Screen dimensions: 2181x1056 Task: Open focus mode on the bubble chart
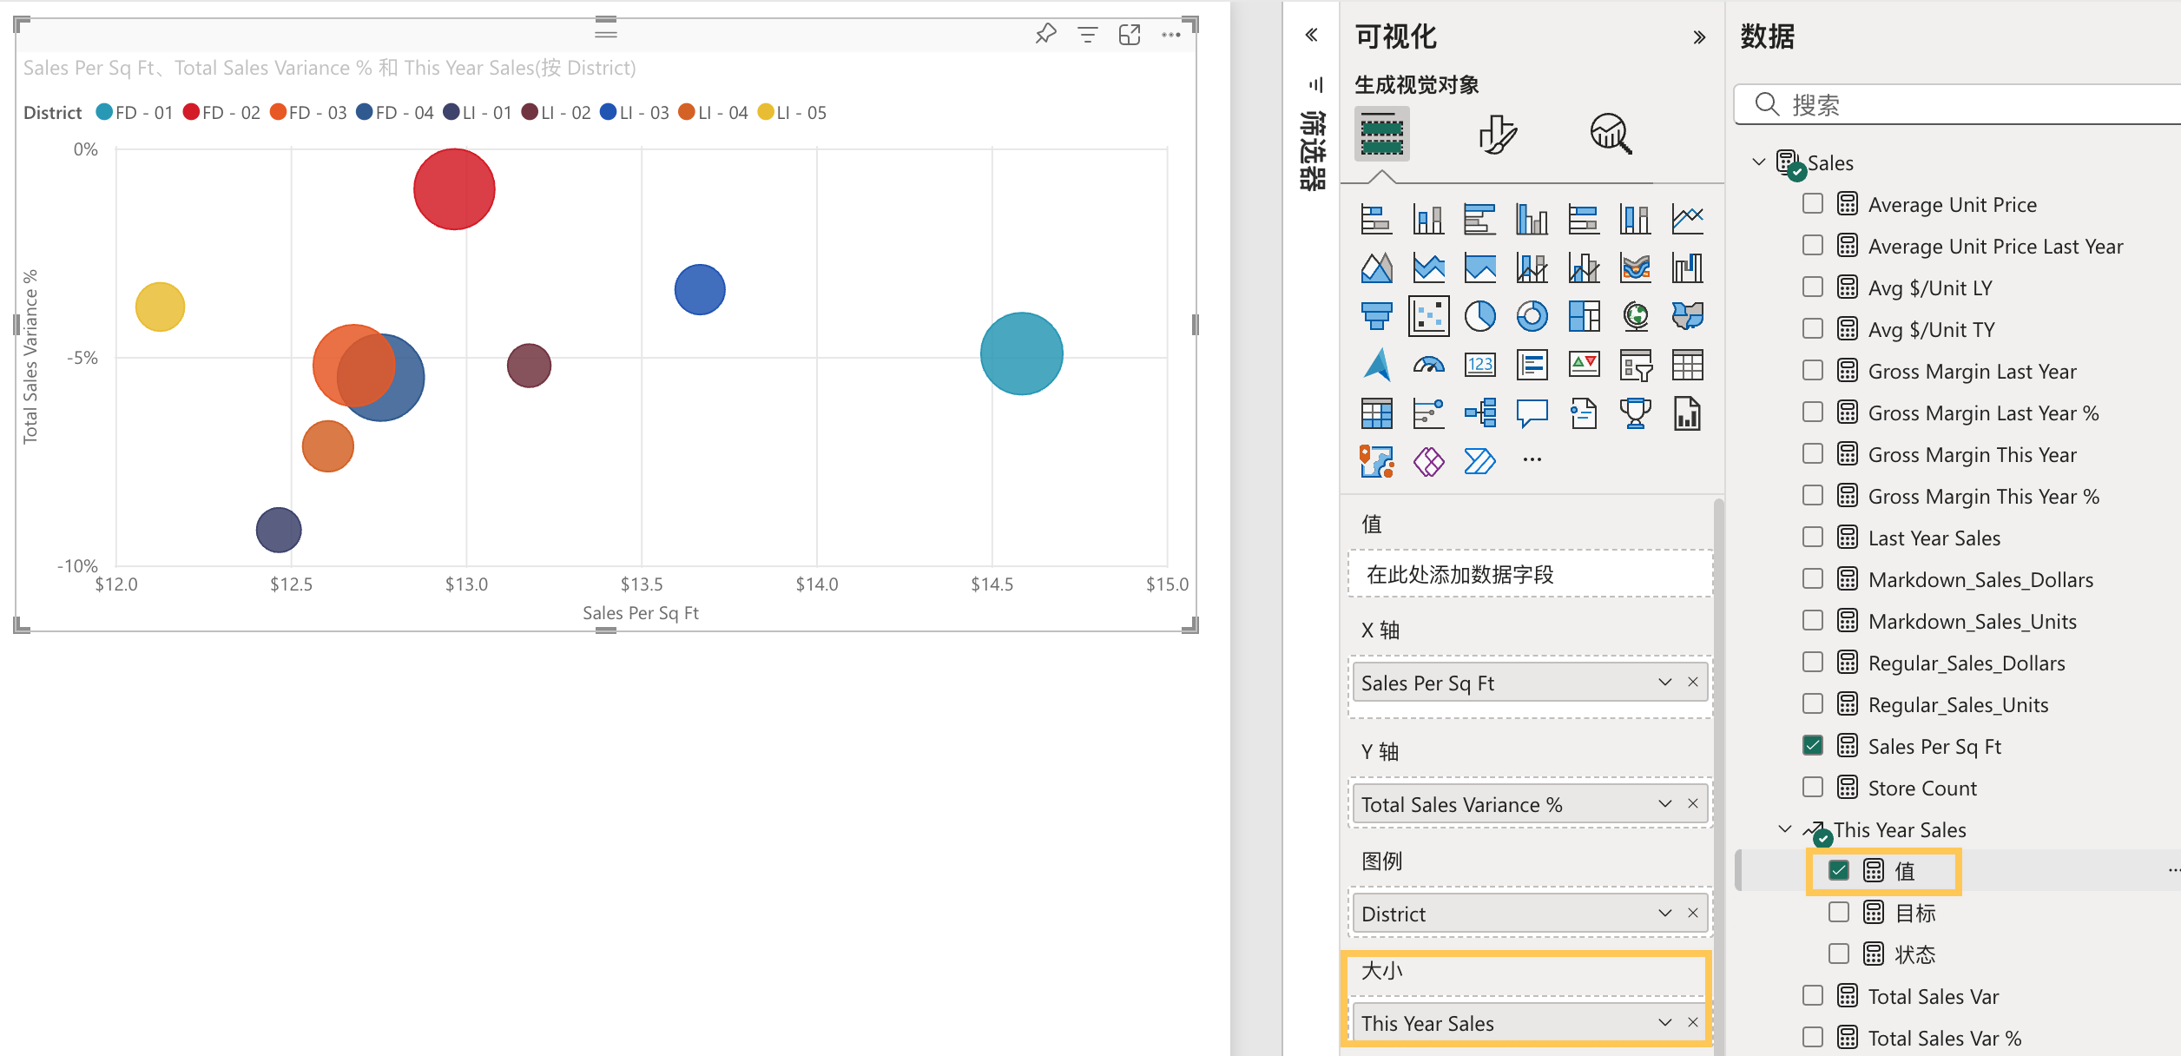coord(1130,34)
